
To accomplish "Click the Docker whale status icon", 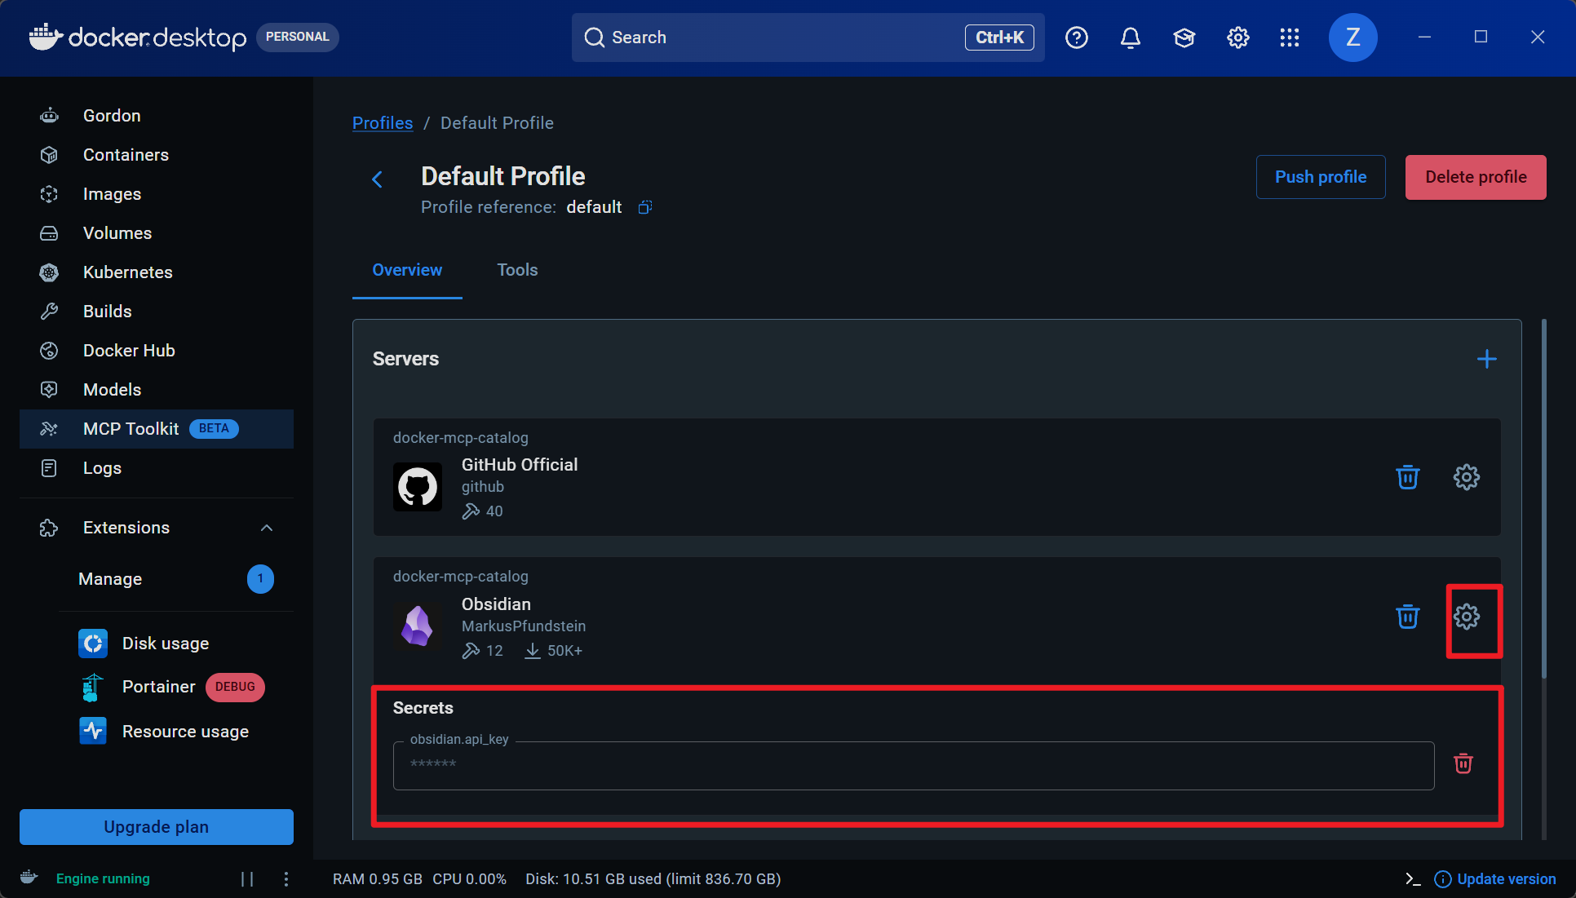I will click(29, 878).
